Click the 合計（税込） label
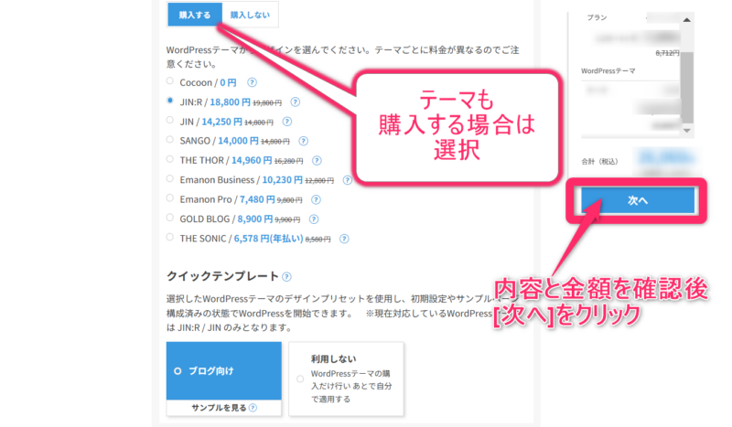 599,162
